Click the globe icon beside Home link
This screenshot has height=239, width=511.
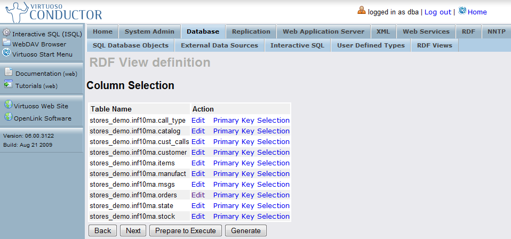pos(462,11)
